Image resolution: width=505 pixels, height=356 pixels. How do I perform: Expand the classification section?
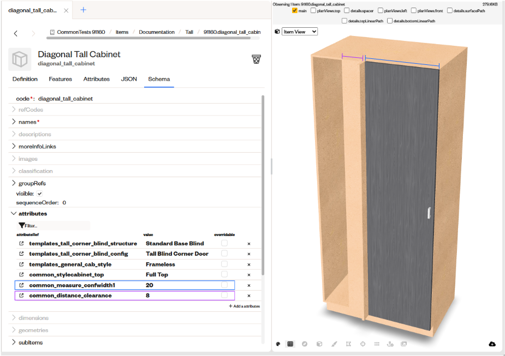tap(14, 171)
